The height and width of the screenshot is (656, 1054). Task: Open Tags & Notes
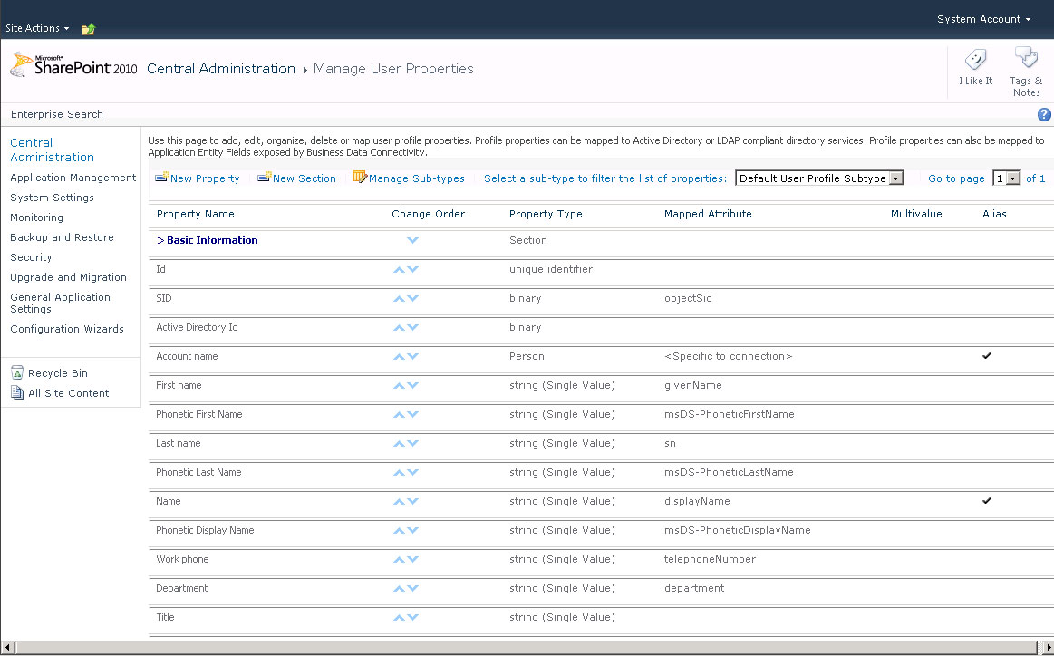[x=1026, y=72]
